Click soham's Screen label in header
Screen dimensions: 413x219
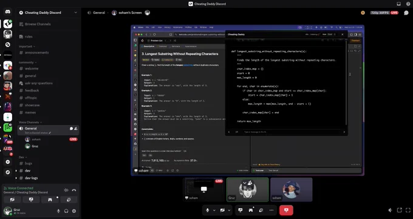pyautogui.click(x=130, y=13)
